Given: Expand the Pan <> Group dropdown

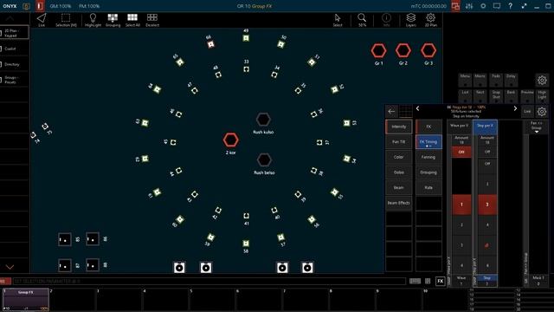Looking at the screenshot, I should tap(537, 127).
